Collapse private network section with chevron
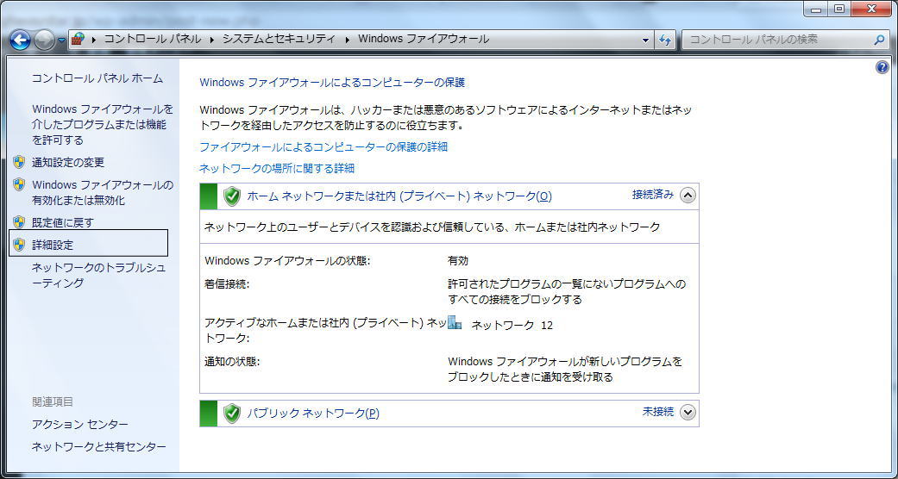 point(688,196)
